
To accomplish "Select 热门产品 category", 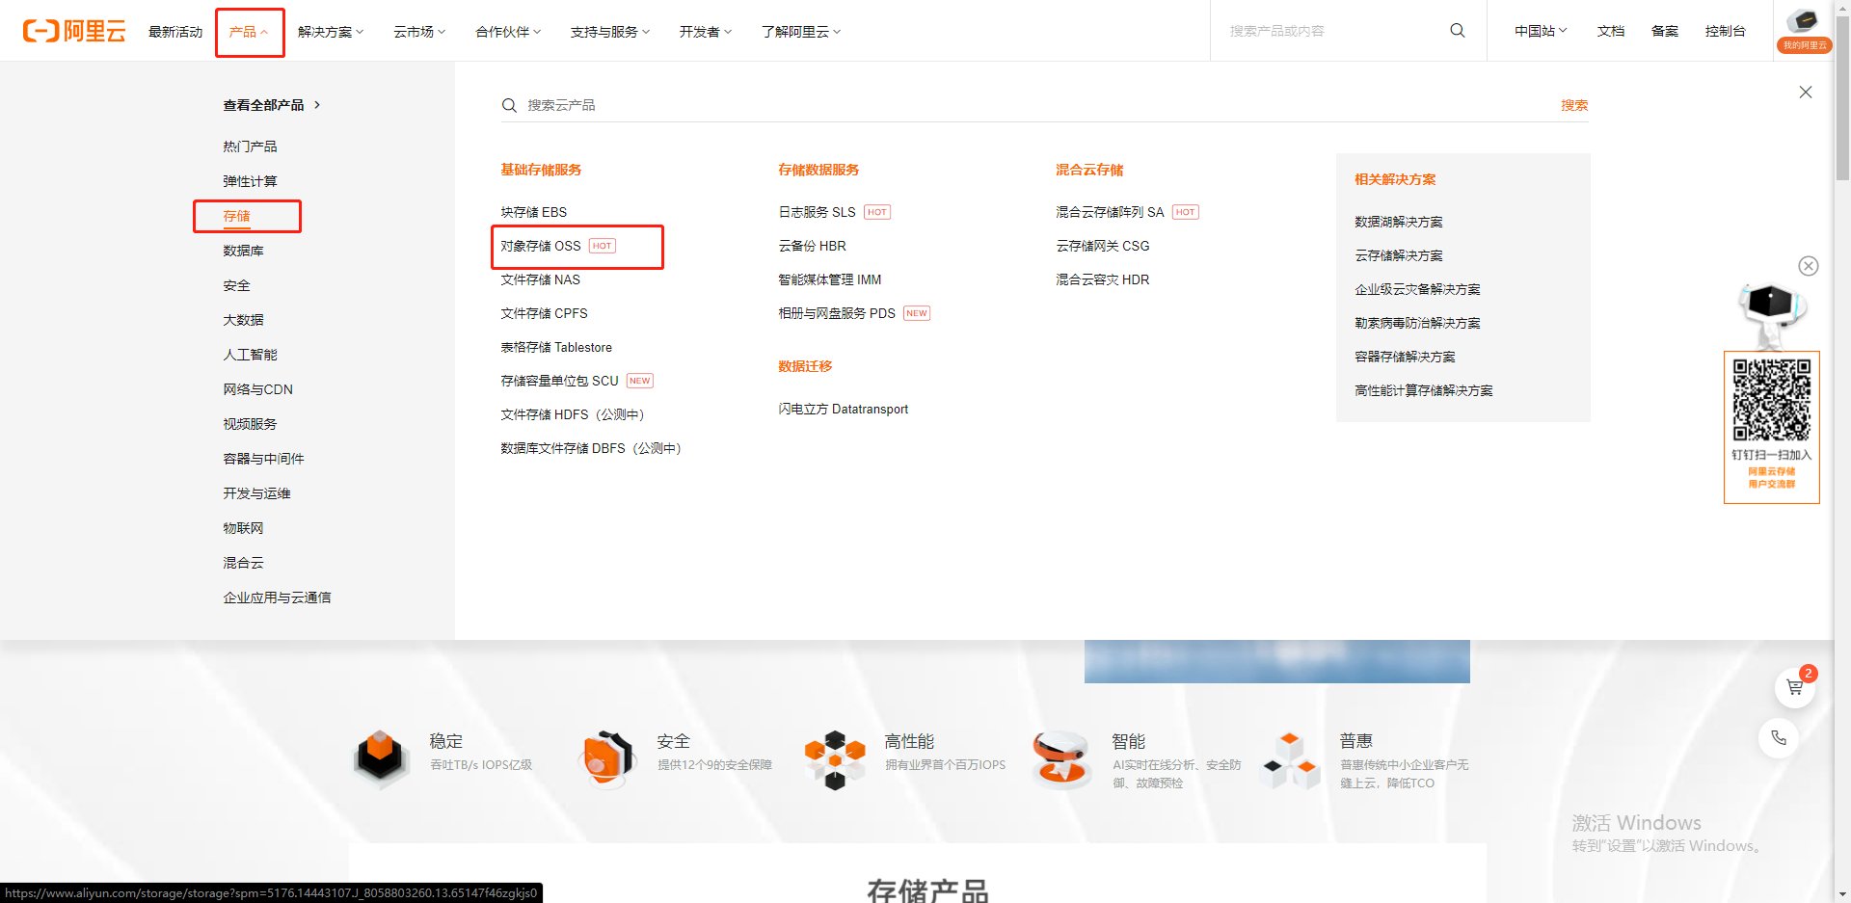I will coord(250,146).
